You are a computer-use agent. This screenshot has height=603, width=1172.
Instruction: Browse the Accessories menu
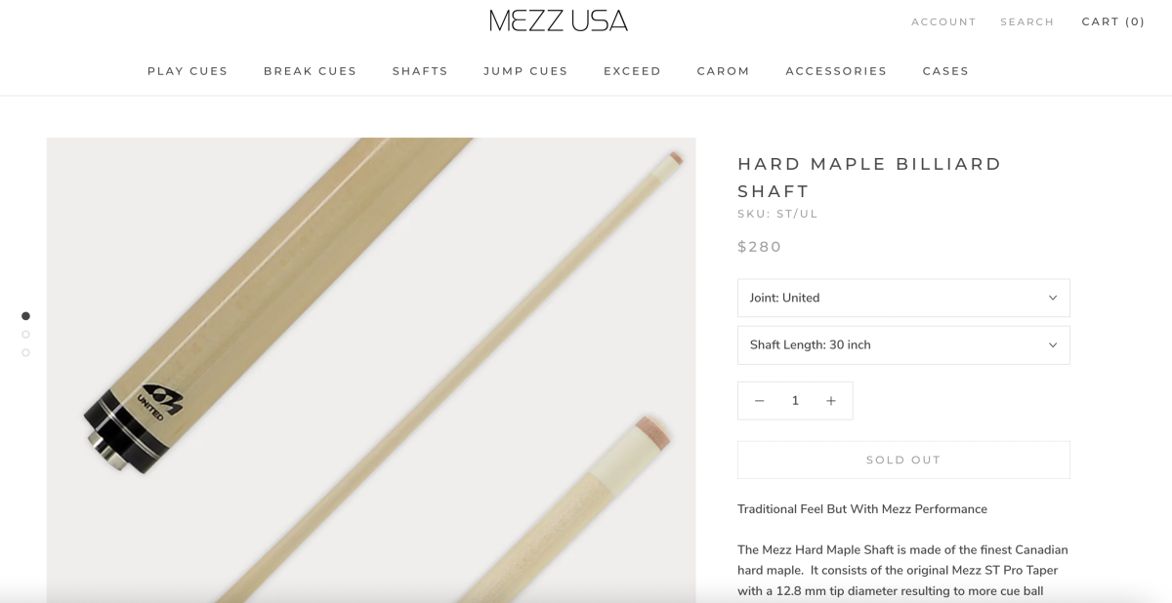[836, 71]
